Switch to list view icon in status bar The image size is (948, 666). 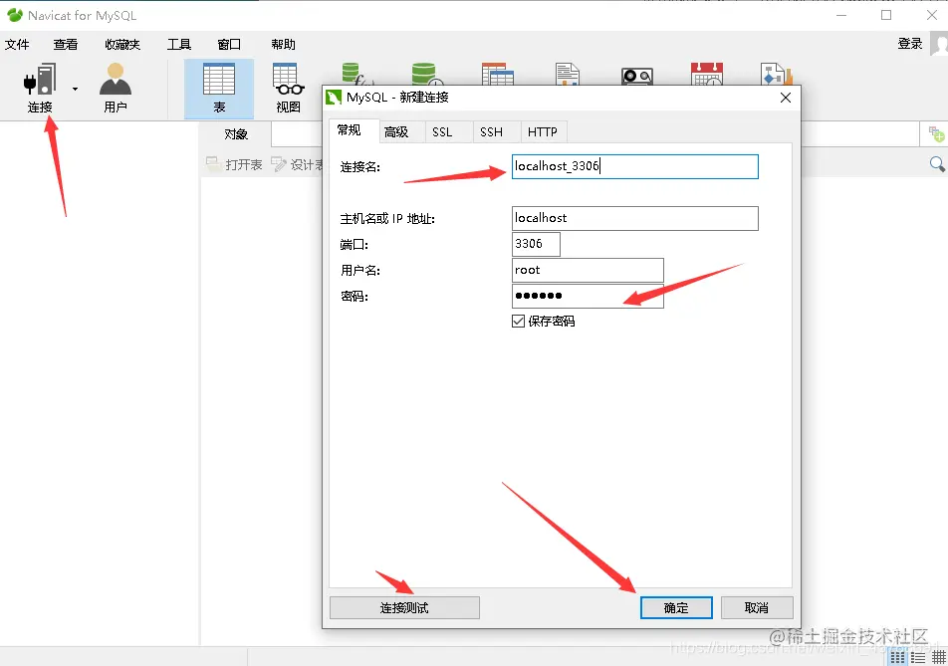pyautogui.click(x=897, y=657)
